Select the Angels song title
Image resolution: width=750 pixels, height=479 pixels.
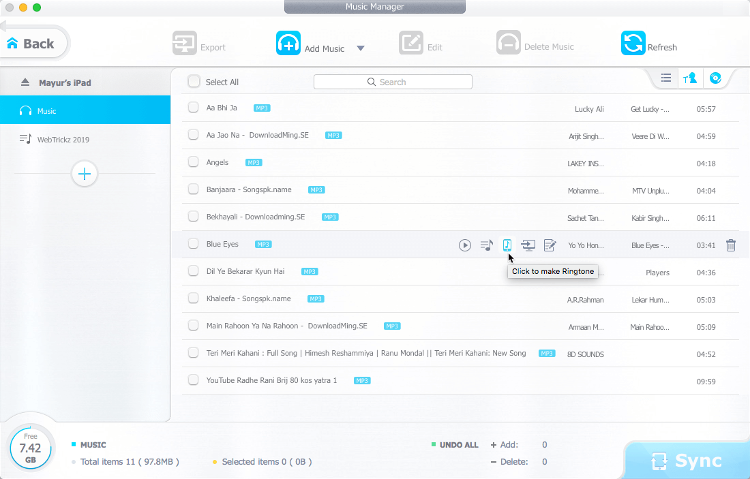(x=217, y=163)
